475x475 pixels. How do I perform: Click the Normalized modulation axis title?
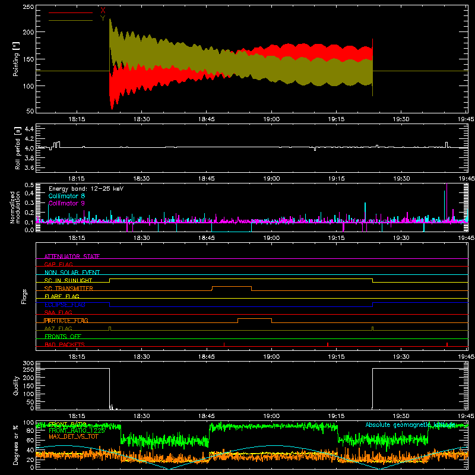15,207
